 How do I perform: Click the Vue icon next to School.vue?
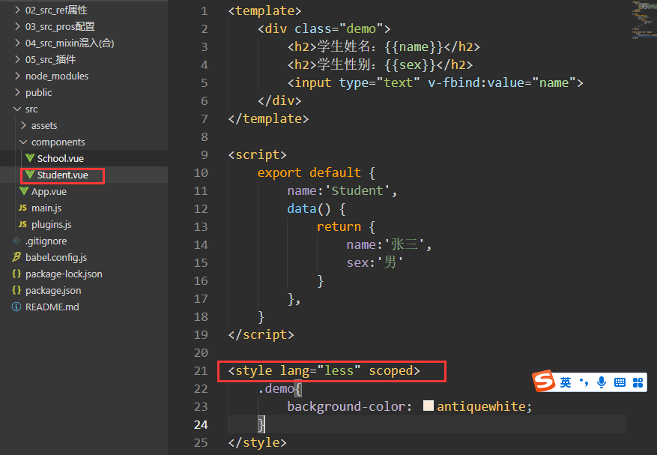30,158
